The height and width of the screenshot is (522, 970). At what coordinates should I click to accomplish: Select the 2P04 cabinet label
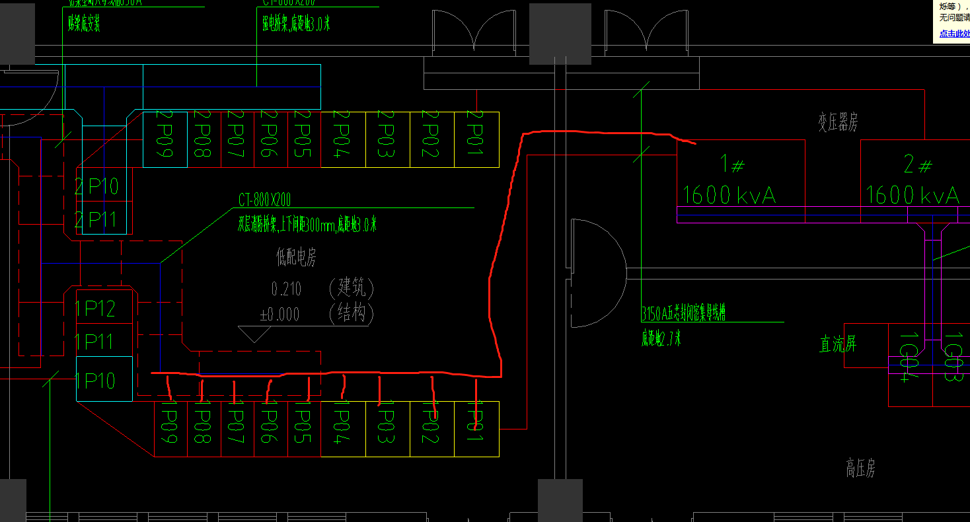click(x=341, y=135)
